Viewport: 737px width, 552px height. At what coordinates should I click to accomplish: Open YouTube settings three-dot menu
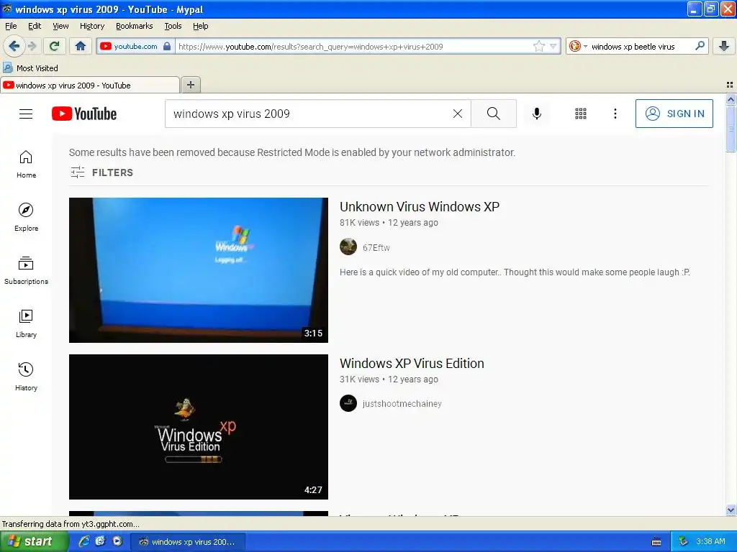[615, 114]
